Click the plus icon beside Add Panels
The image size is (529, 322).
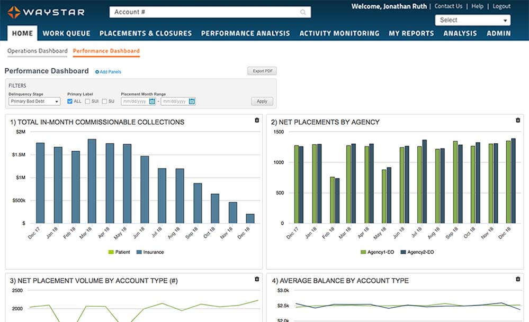click(x=97, y=72)
